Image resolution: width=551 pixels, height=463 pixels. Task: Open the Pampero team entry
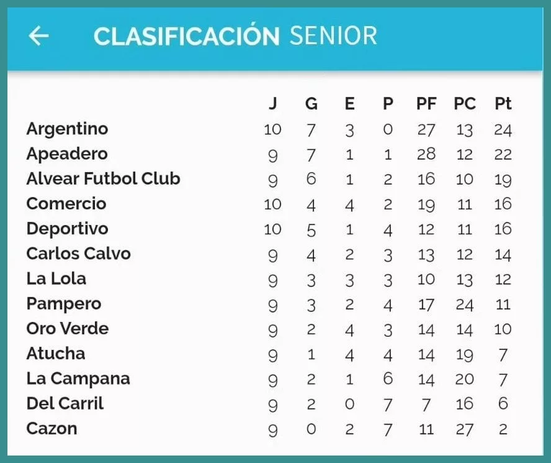pos(63,304)
